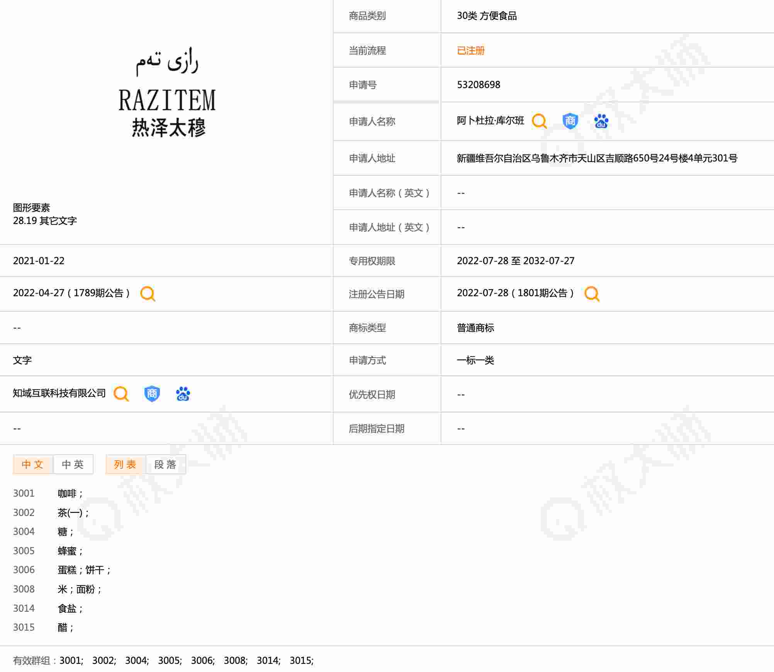Click 商 shield icon beside 知域互联科技有限公司
This screenshot has height=672, width=774.
coord(152,394)
